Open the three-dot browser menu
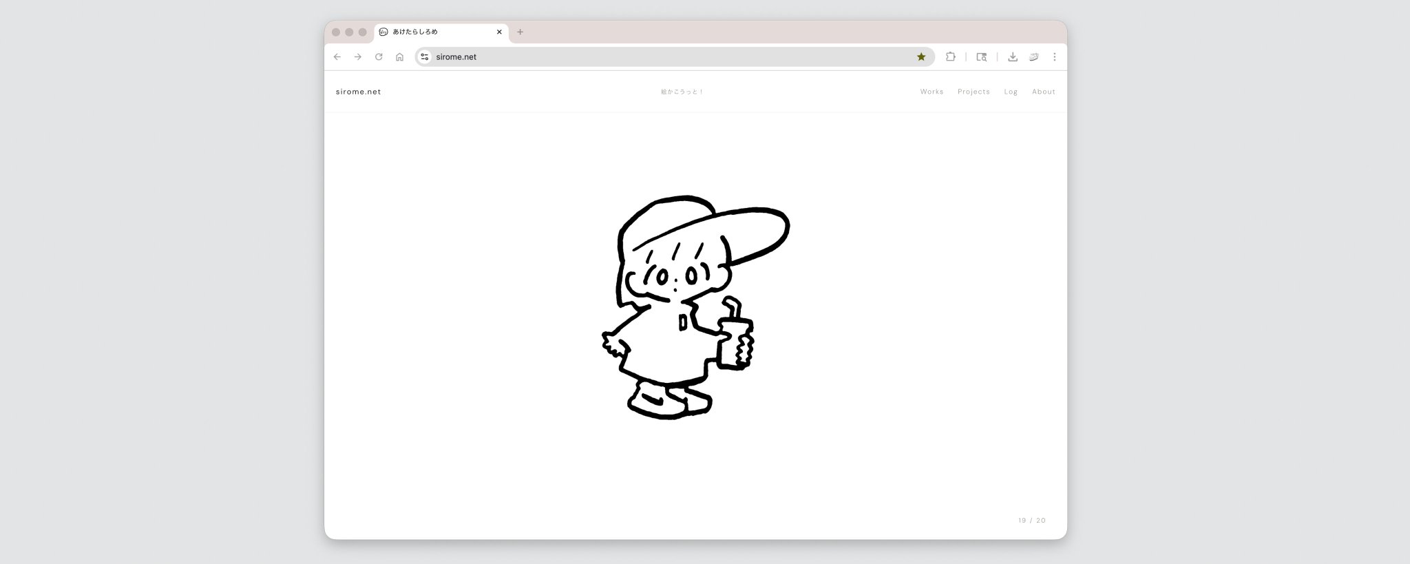1410x564 pixels. point(1054,57)
